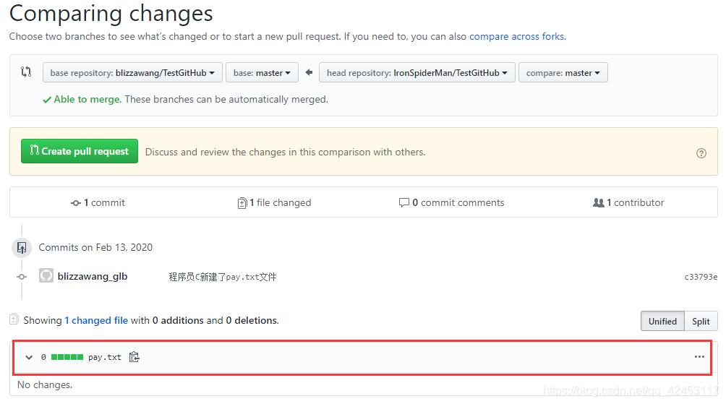Viewport: 726px width, 404px height.
Task: Follow the compare across forks link
Action: tap(516, 36)
